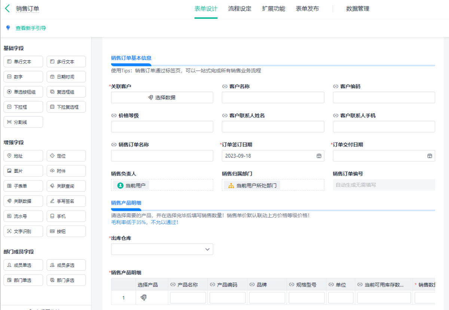The image size is (449, 310).
Task: Click the 销售订单编号 auto-generated field
Action: pos(384,185)
